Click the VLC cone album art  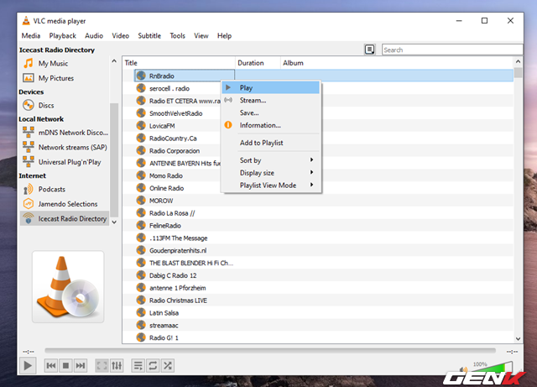tap(68, 286)
